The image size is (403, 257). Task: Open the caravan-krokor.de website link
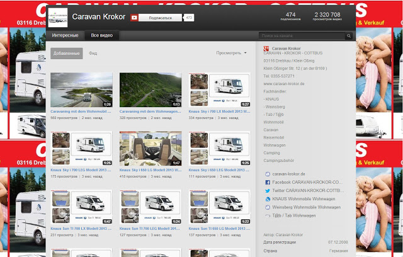(x=288, y=174)
